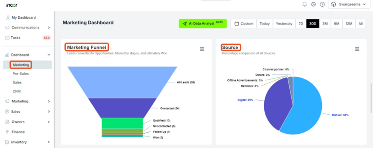This screenshot has height=150, width=373.
Task: Go to CRM dashboard item
Action: (17, 91)
